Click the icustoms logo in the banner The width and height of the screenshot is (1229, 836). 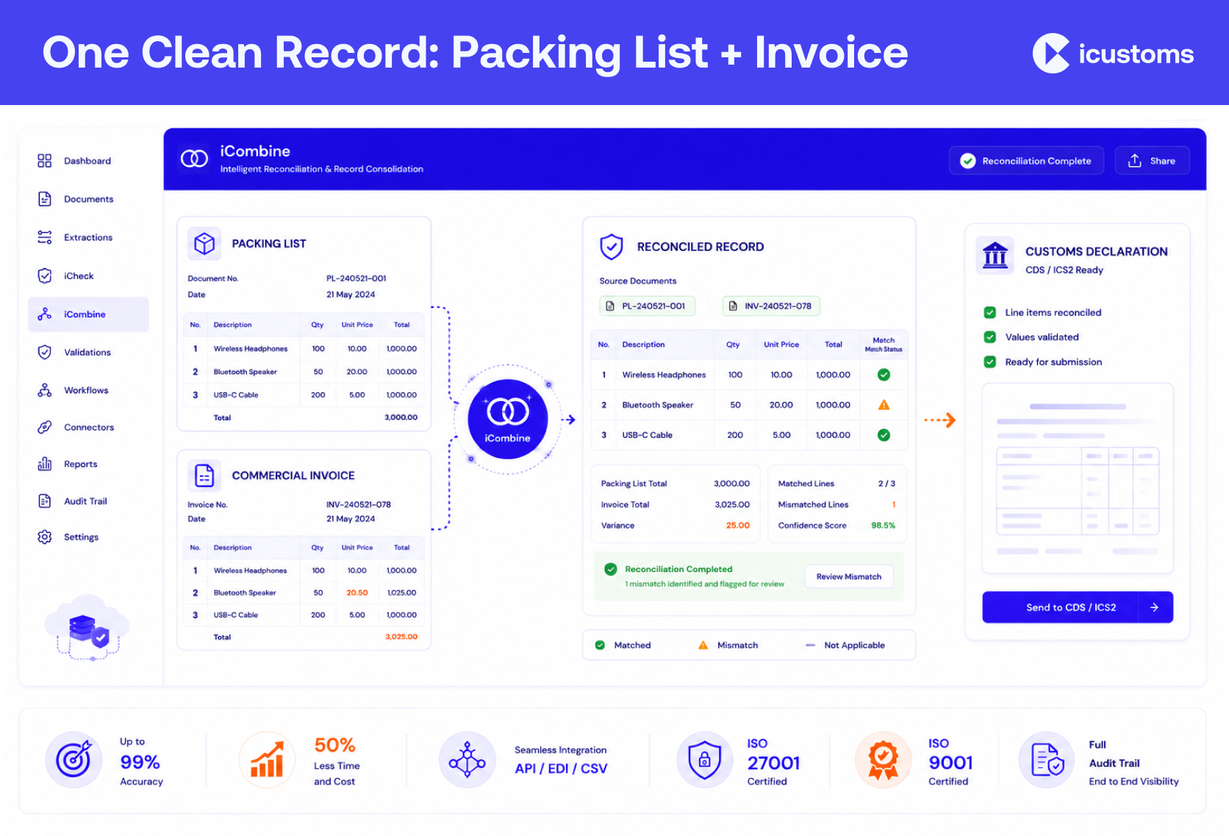click(x=1113, y=54)
